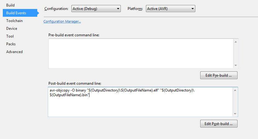
Task: Open the Build tab
Action: point(11,5)
